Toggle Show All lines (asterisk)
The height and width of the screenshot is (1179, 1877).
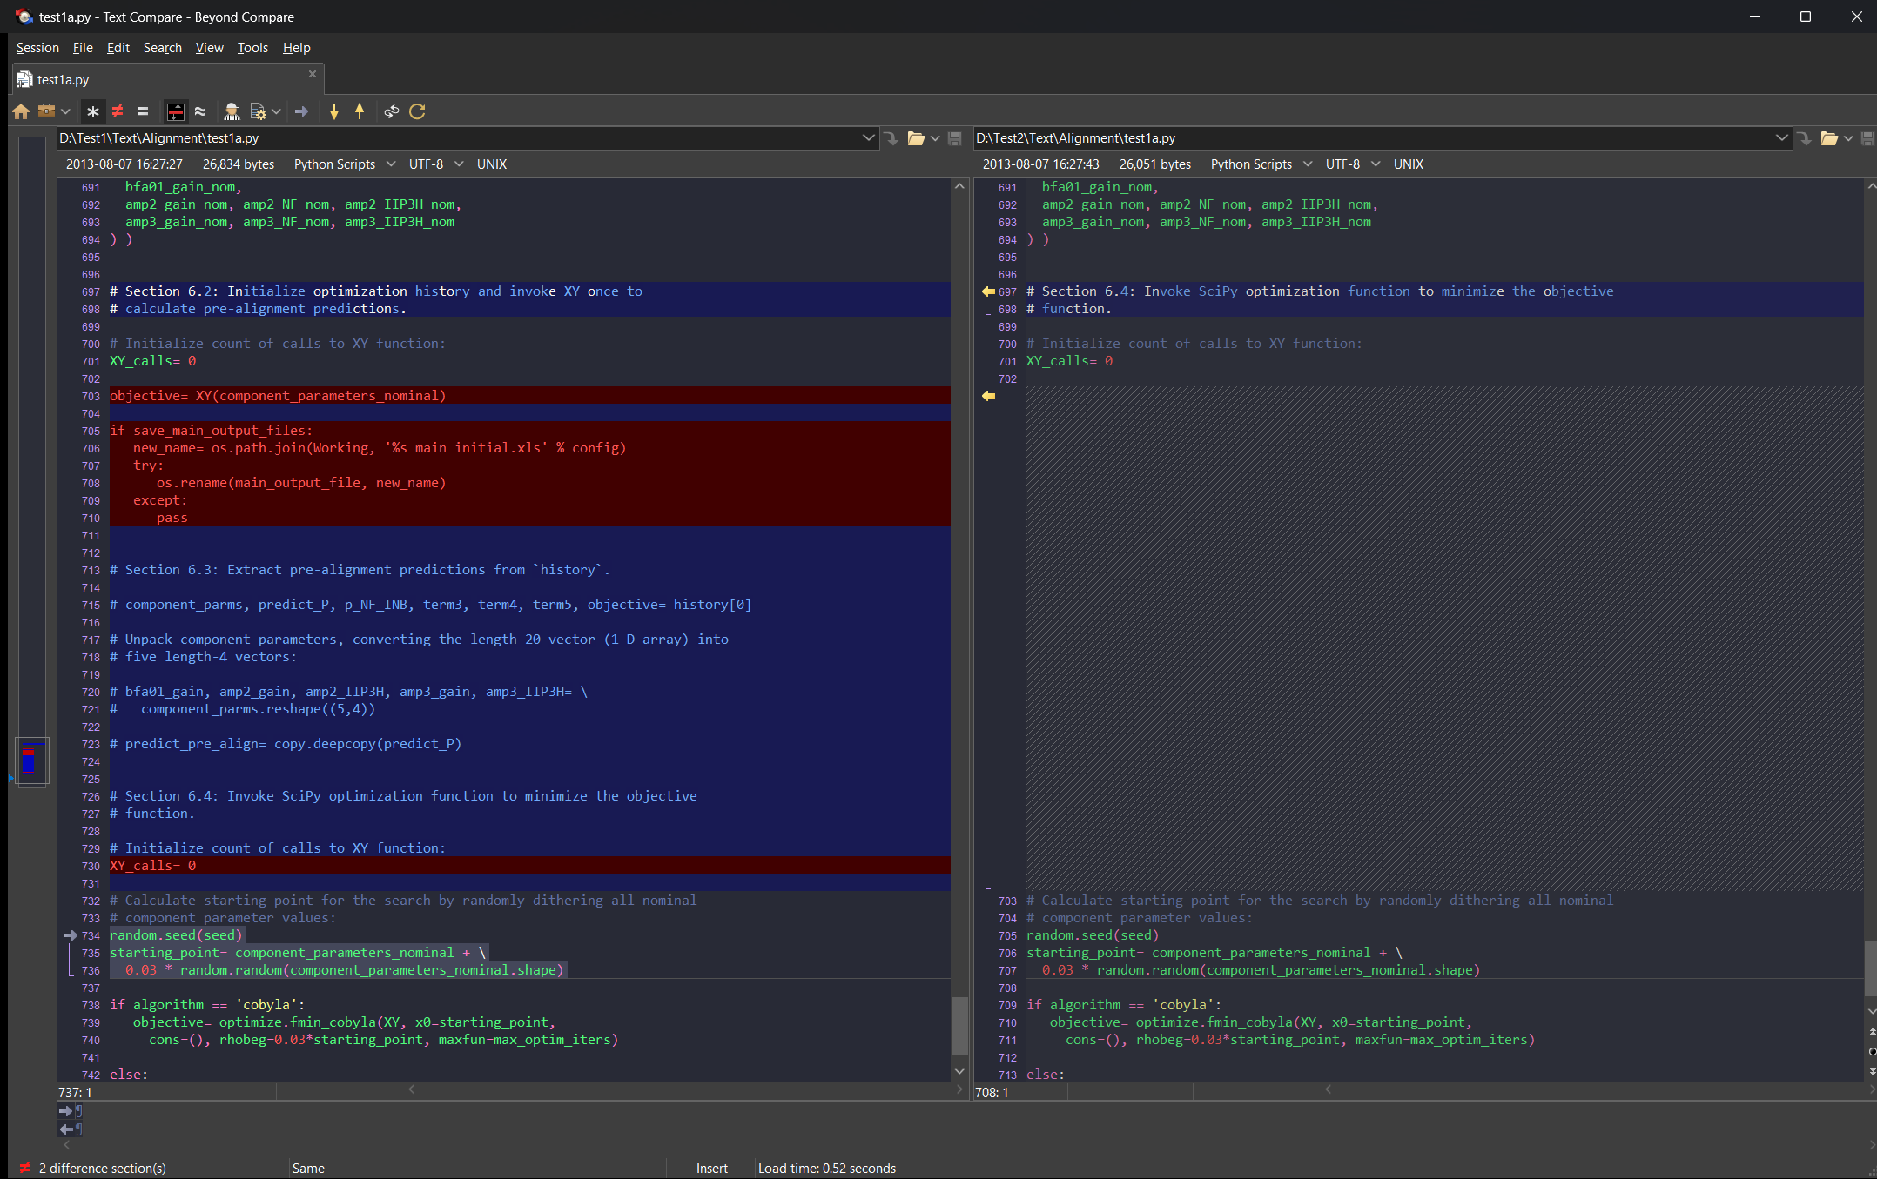tap(93, 111)
